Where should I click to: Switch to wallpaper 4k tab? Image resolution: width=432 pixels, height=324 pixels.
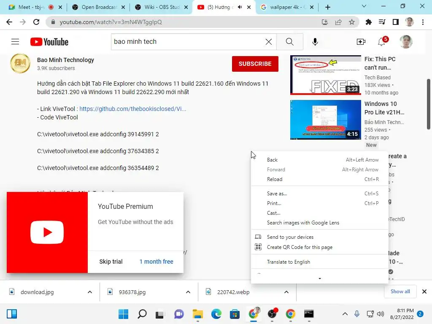tap(286, 7)
